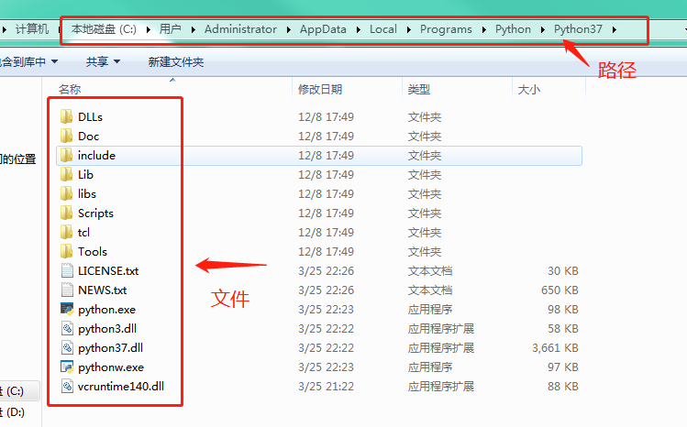Click the pythonw.exe application icon

click(67, 367)
